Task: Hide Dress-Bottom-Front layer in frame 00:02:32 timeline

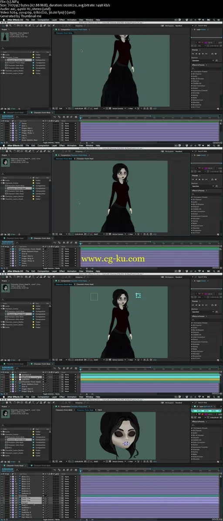Action: 2,251
